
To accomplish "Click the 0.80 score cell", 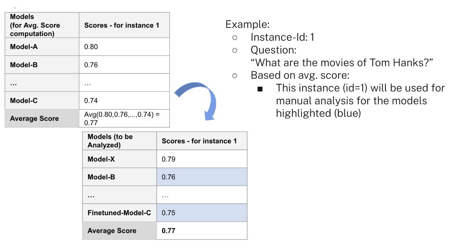I will click(124, 47).
